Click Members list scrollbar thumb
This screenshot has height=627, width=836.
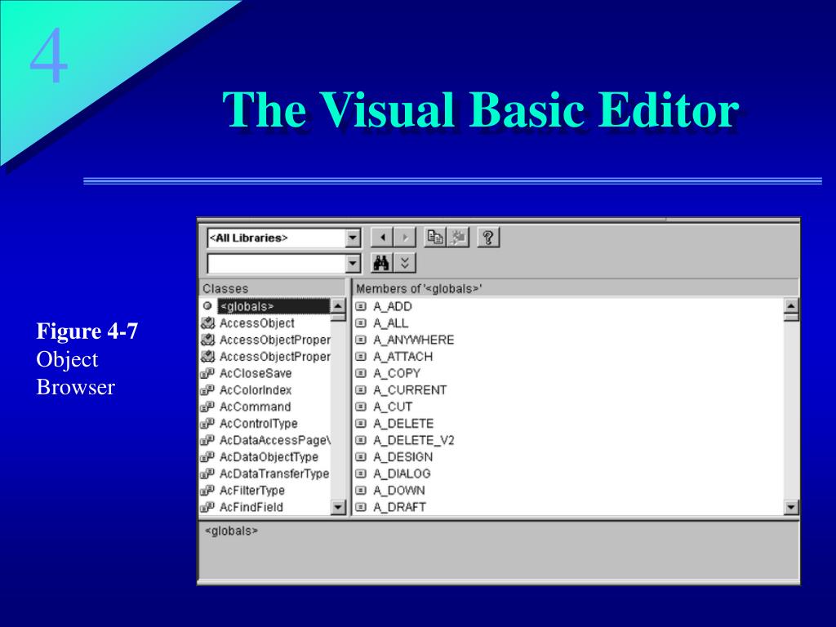(x=792, y=318)
